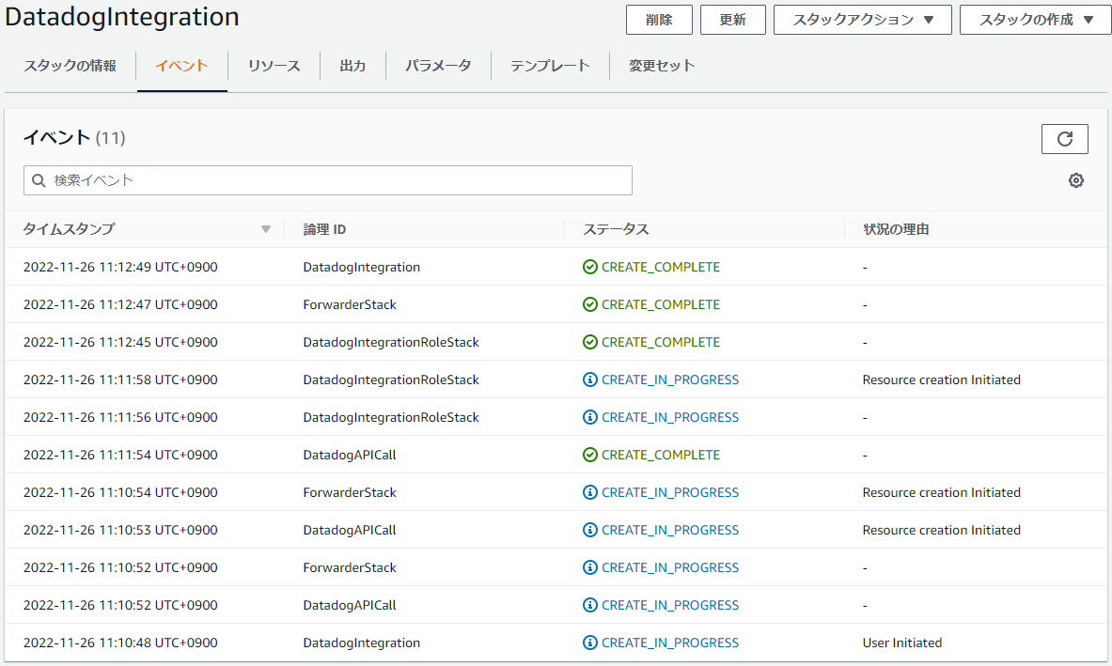1112x666 pixels.
Task: Click the search magnifier icon
Action: (x=39, y=180)
